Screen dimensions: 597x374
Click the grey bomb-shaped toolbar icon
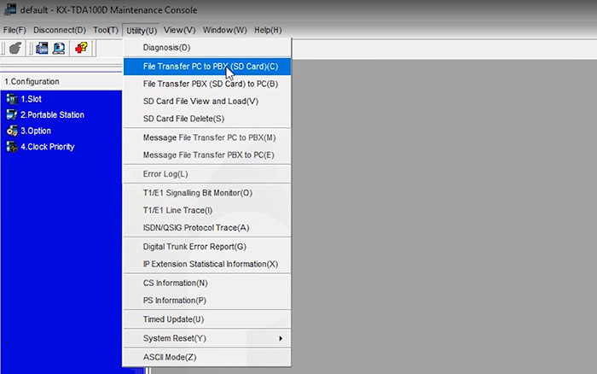point(15,48)
